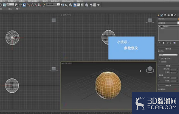Enable render values Smoothness checkbox
This screenshot has width=179, height=114.
pos(159,81)
